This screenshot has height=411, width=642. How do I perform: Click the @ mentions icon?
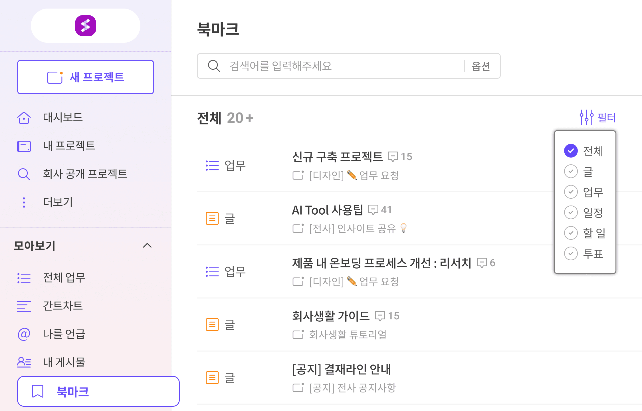coord(24,334)
